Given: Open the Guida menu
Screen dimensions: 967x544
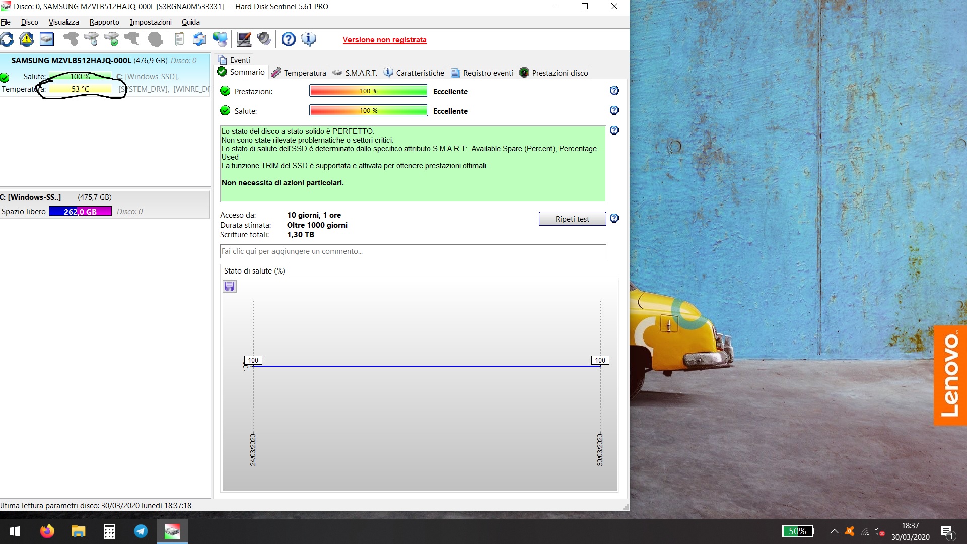Looking at the screenshot, I should click(x=191, y=22).
